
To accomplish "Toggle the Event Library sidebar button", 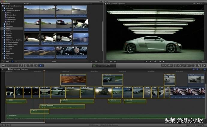I will 3,61.
